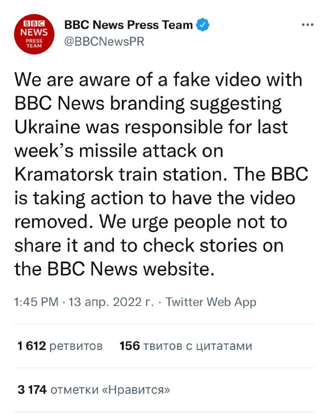This screenshot has height=418, width=329.
Task: Click the word "removed" in the tweet
Action: click(x=53, y=222)
